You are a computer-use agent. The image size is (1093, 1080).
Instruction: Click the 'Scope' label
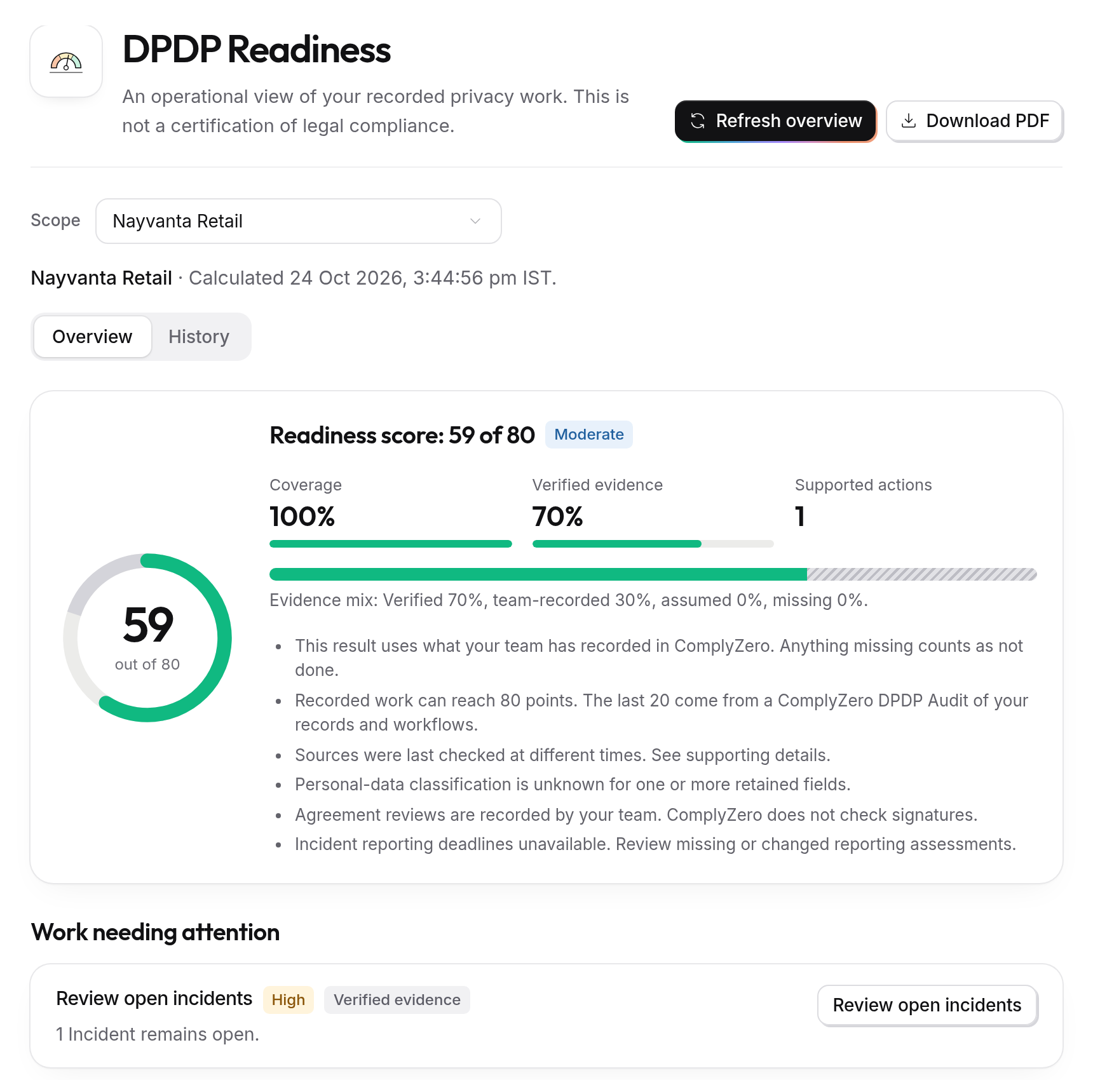coord(56,220)
